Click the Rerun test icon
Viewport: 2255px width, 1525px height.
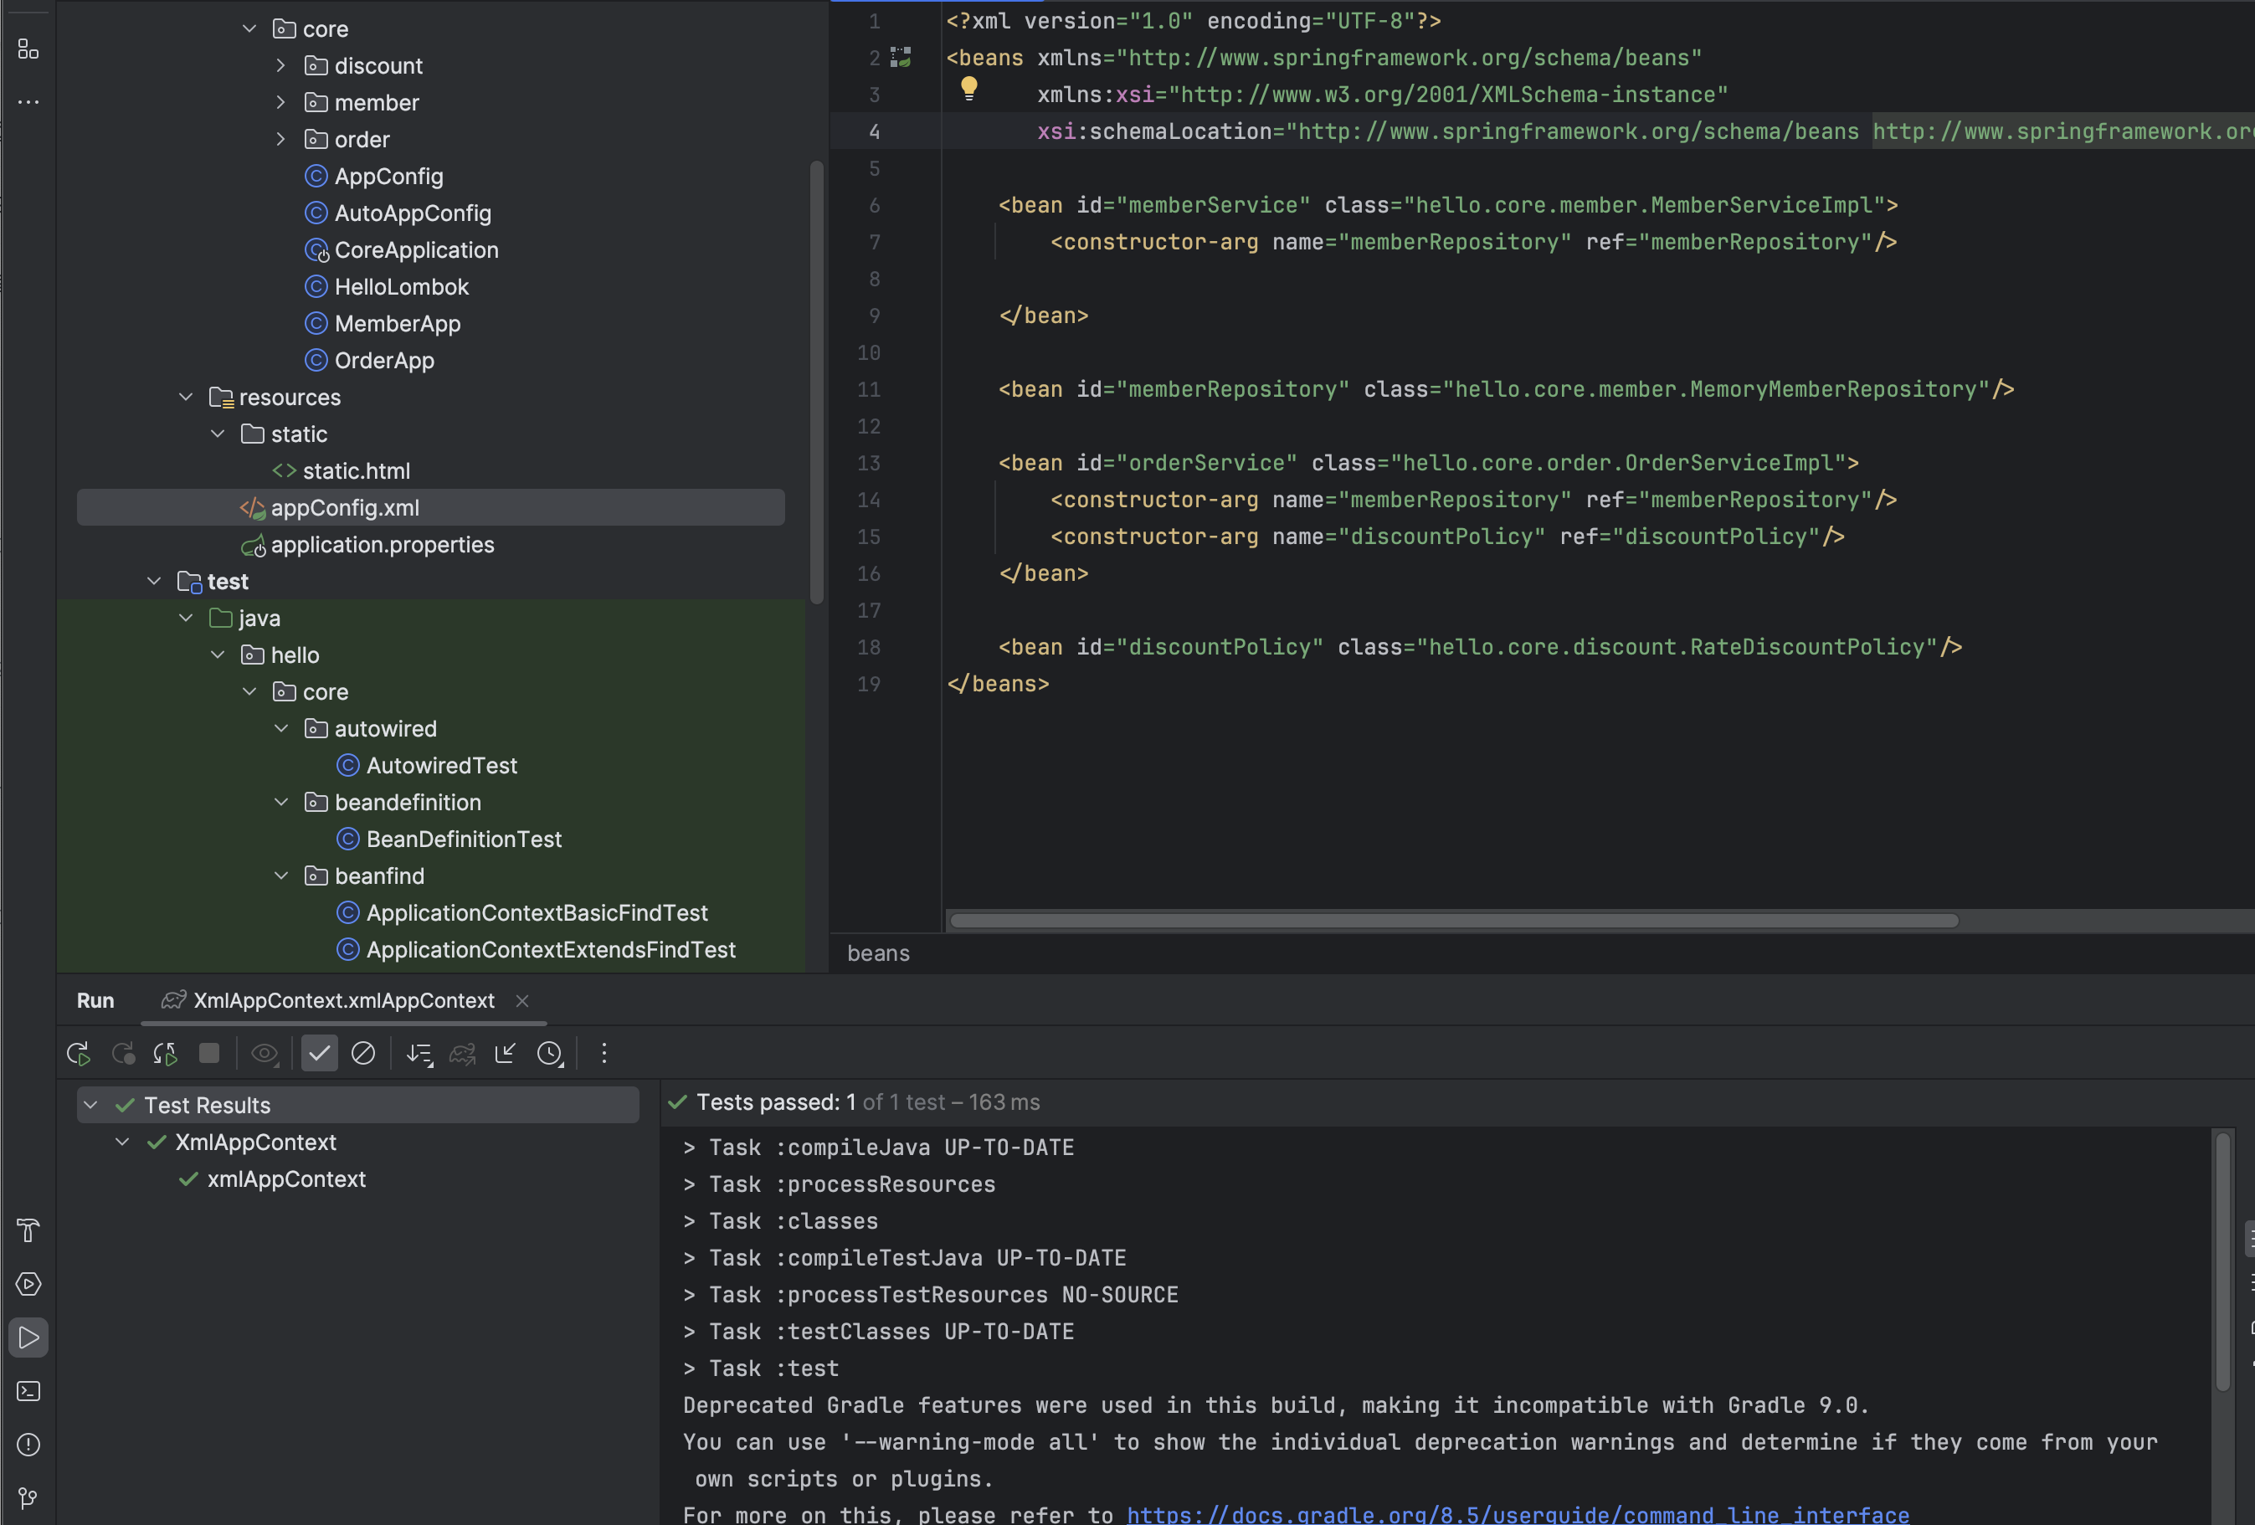(79, 1054)
